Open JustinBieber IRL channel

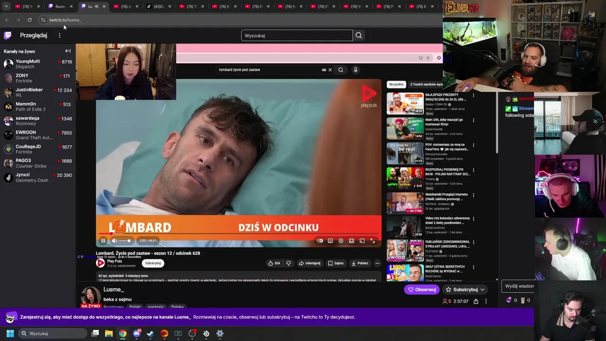coord(38,92)
